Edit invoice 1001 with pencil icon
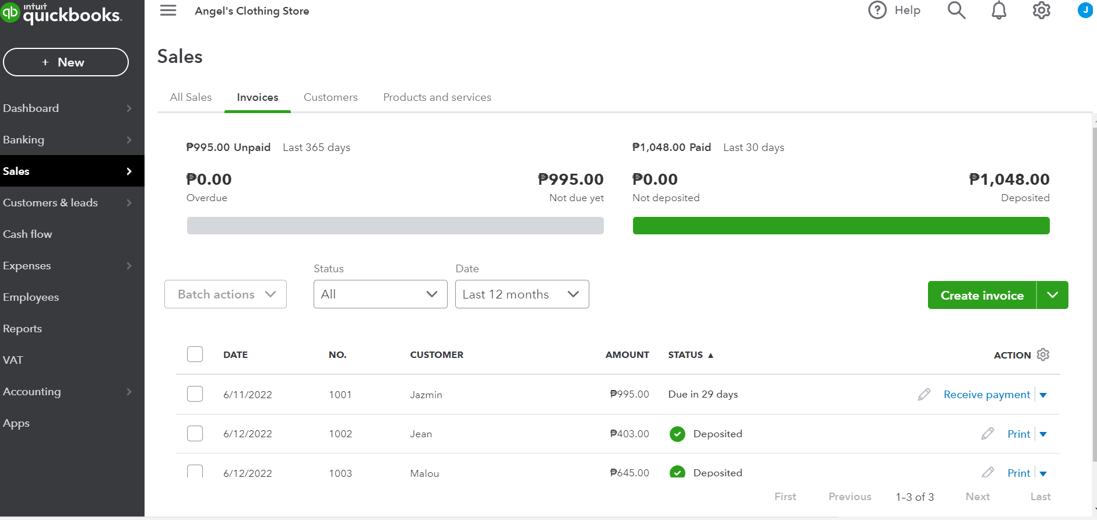This screenshot has height=520, width=1097. [x=924, y=395]
